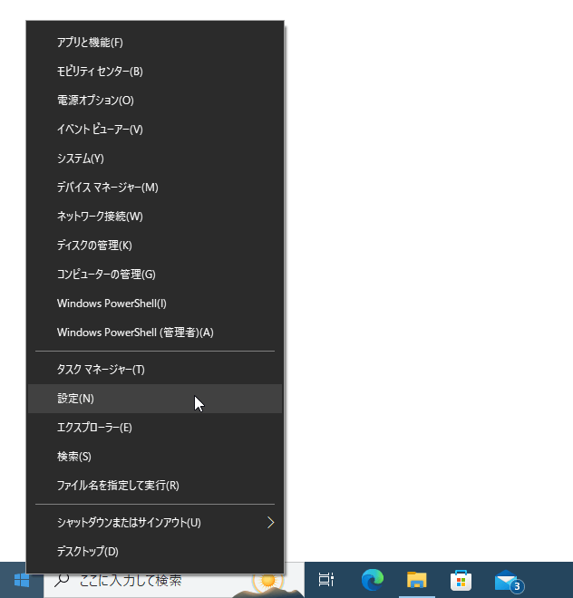Select ネットワーク接続(W)
This screenshot has height=598, width=573.
click(155, 216)
